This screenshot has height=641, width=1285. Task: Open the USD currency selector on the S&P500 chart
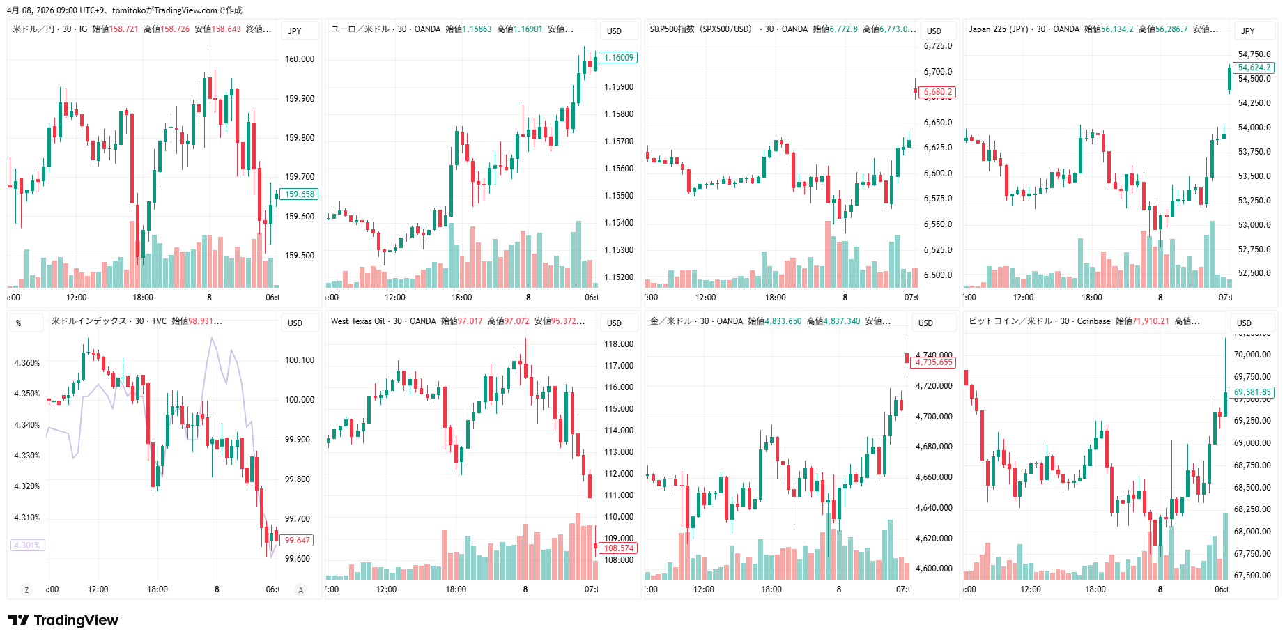pos(934,31)
